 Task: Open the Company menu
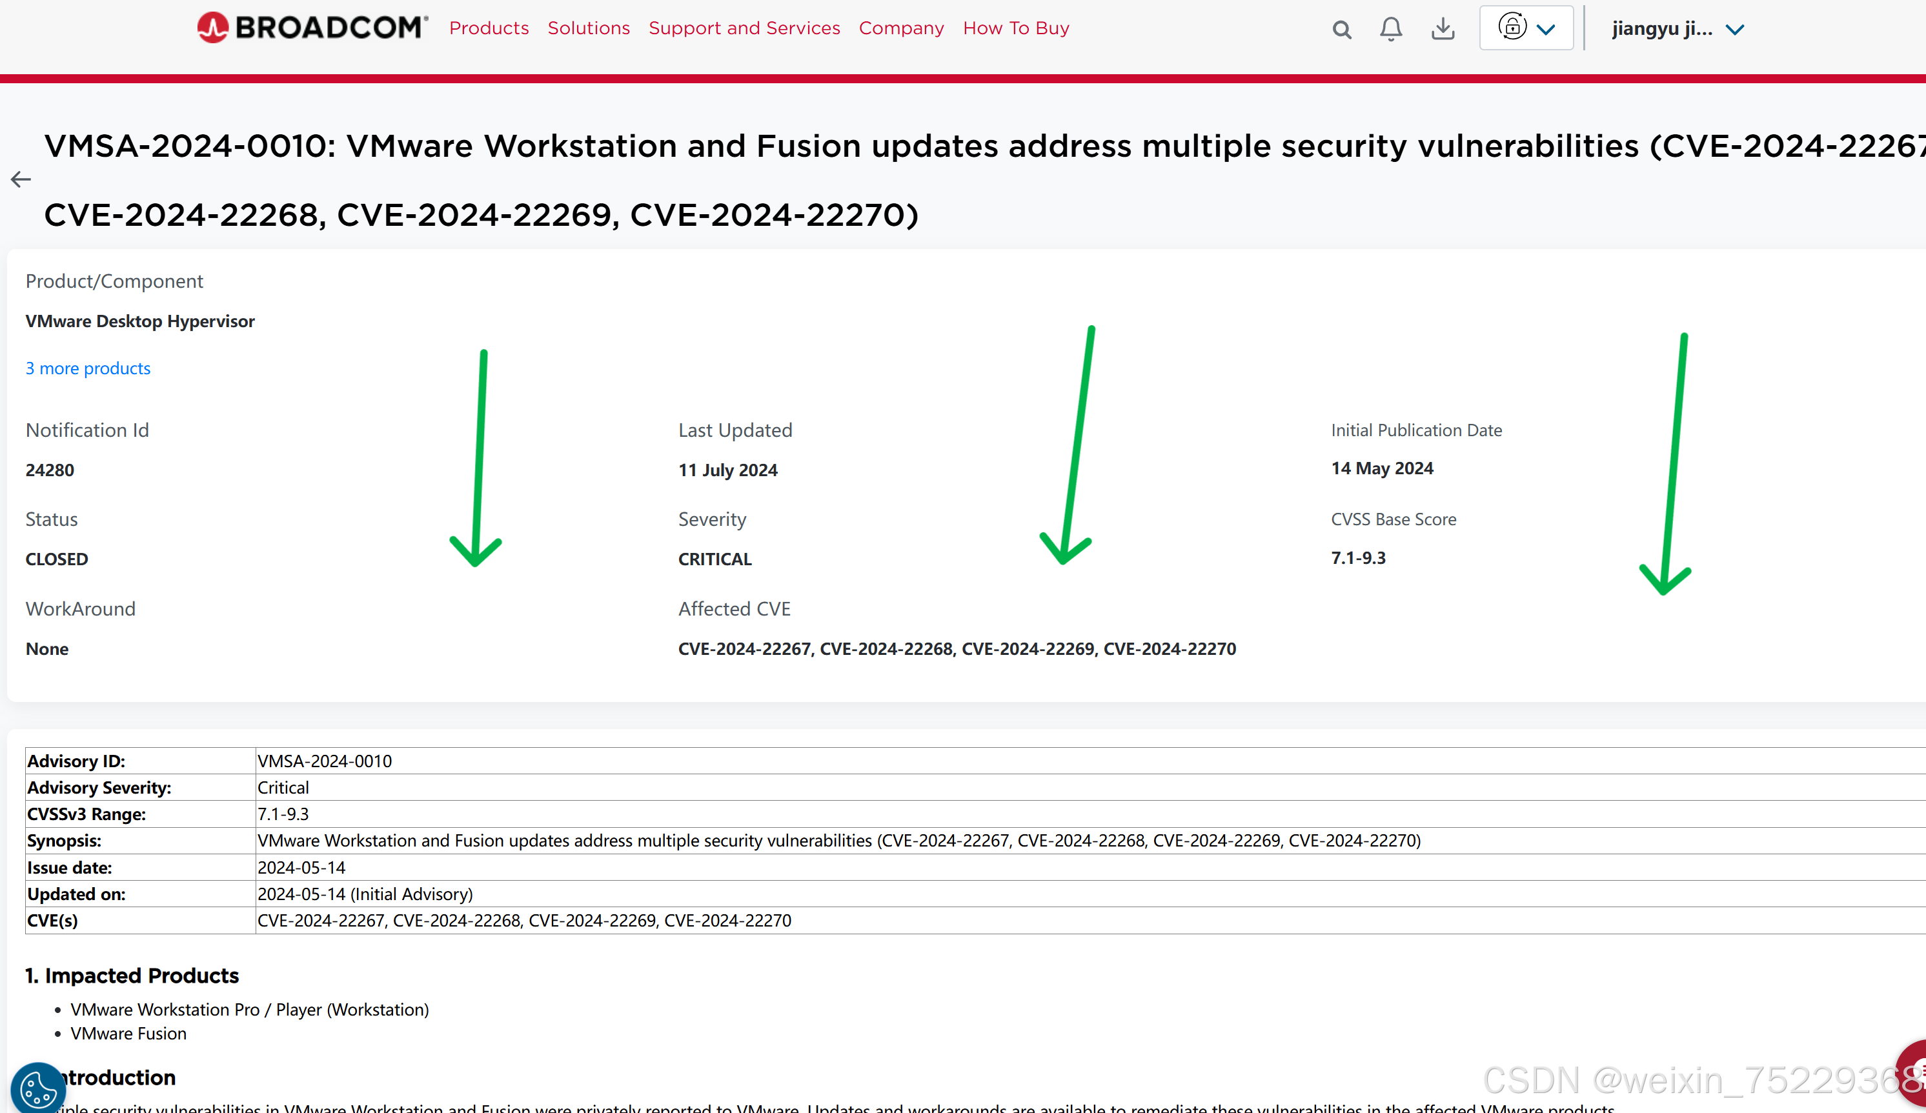coord(901,28)
